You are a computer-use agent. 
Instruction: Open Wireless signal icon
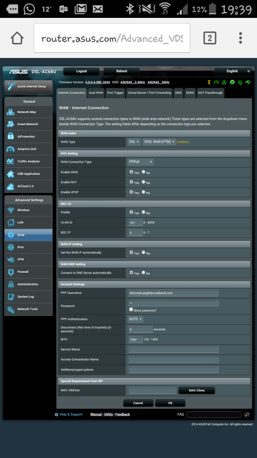[11, 210]
